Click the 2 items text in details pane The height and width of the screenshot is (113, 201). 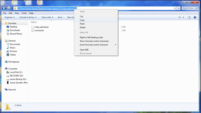pyautogui.click(x=18, y=105)
